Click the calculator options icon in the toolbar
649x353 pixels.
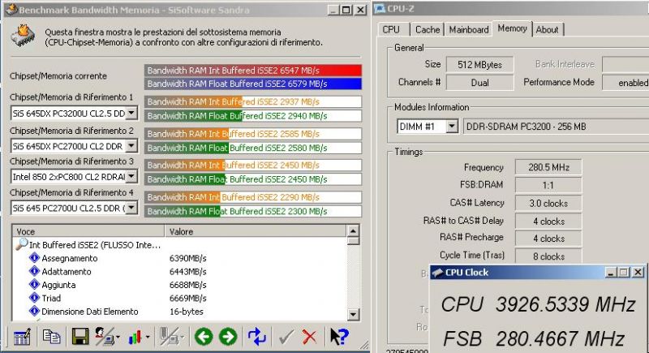(x=22, y=337)
